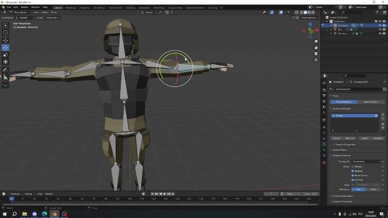Open the Display As Octahedral dropdown

(x=366, y=162)
